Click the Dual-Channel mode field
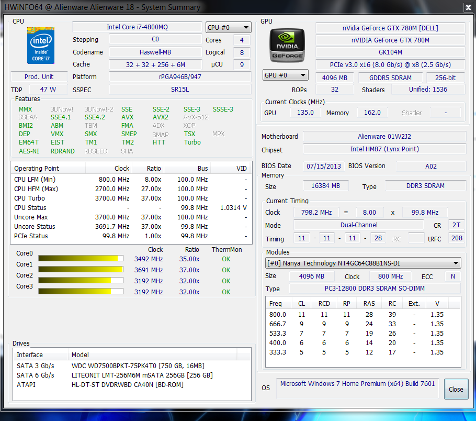 [359, 225]
